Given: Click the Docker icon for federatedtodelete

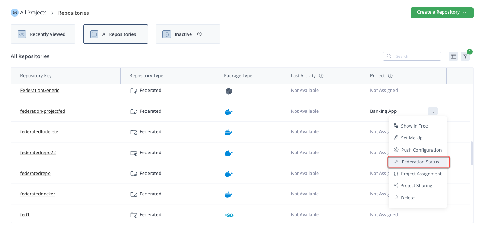Looking at the screenshot, I should pos(228,132).
